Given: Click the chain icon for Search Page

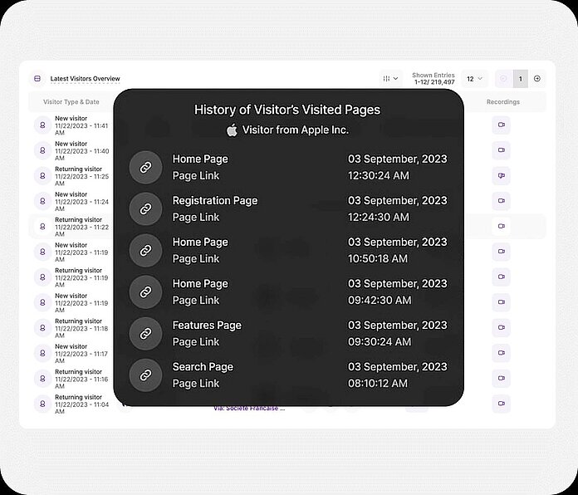Looking at the screenshot, I should [x=145, y=375].
